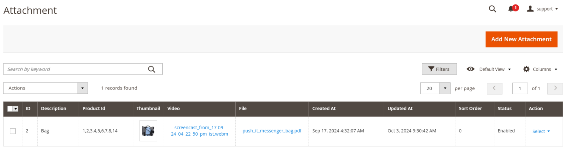This screenshot has height=150, width=568.
Task: Open the per page count dropdown
Action: click(x=445, y=88)
